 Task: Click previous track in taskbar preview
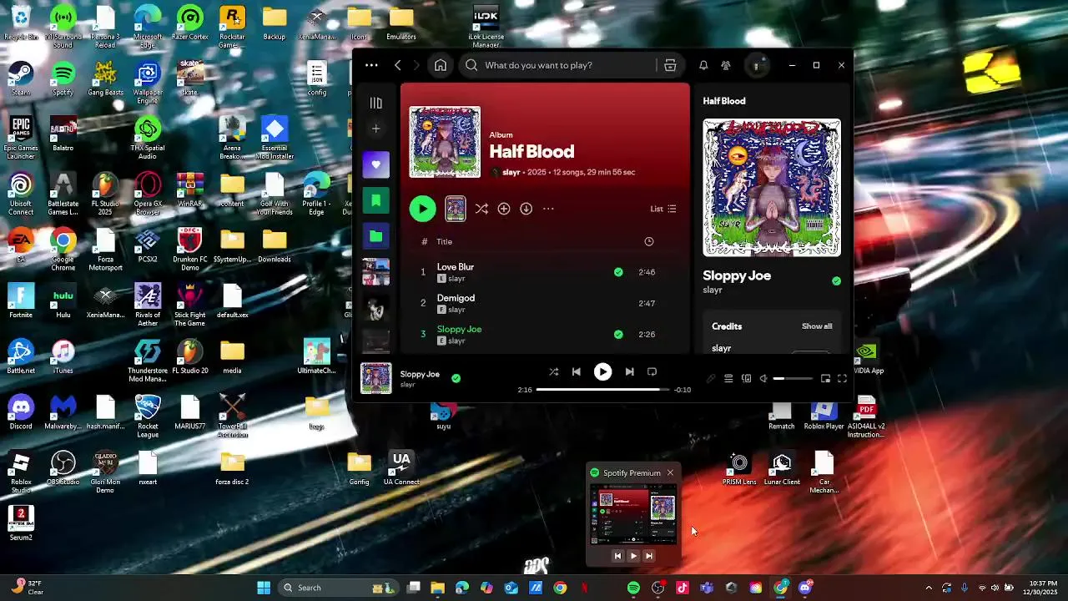pyautogui.click(x=617, y=556)
